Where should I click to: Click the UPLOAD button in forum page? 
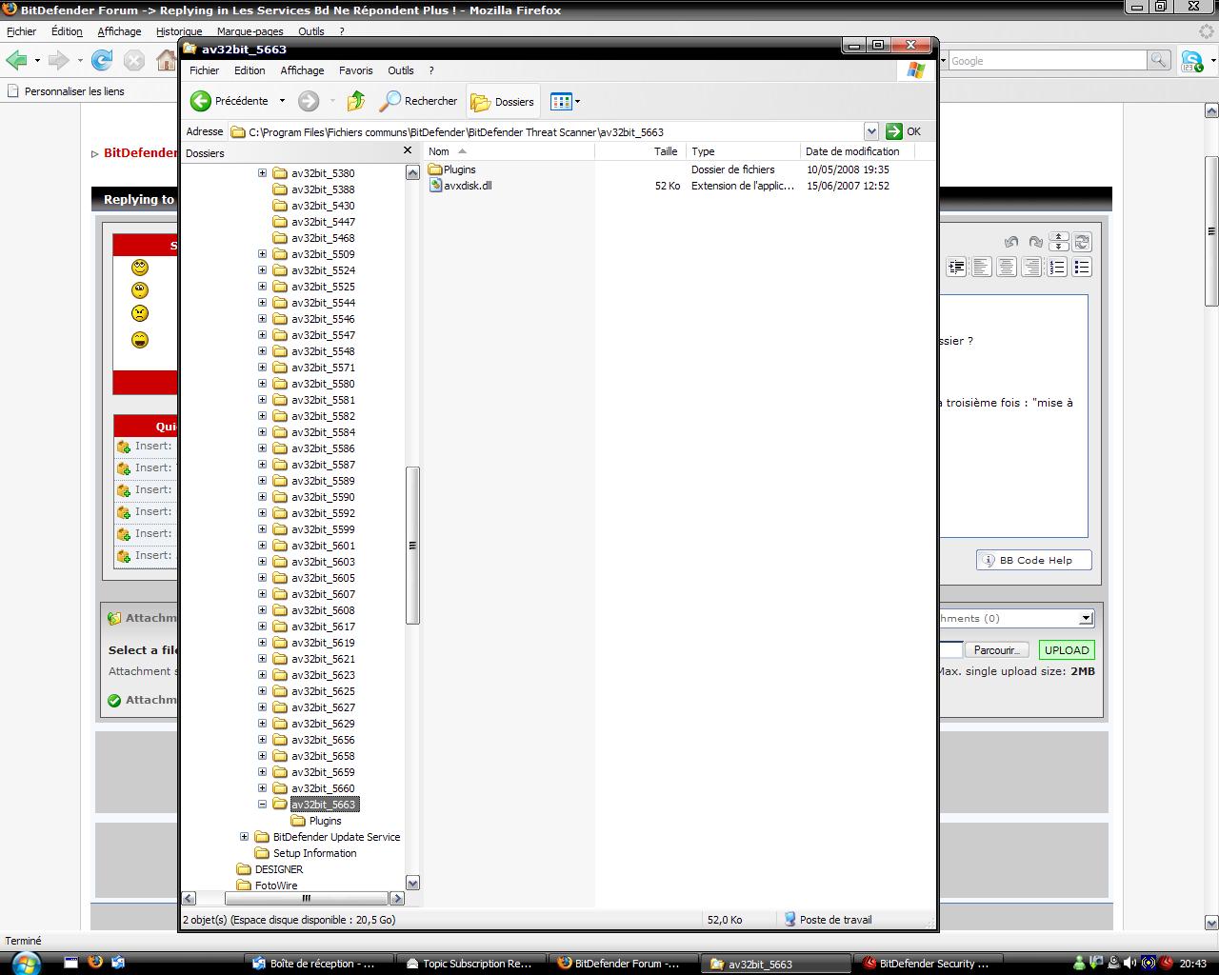coord(1067,650)
